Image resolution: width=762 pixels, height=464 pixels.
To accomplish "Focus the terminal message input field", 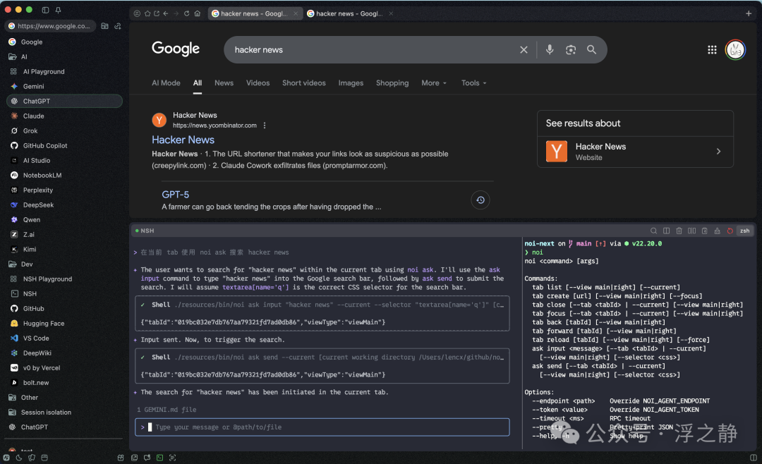I will tap(322, 427).
